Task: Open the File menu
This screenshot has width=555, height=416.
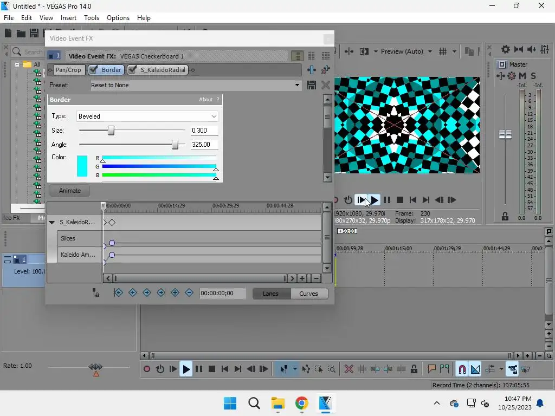Action: click(x=9, y=18)
